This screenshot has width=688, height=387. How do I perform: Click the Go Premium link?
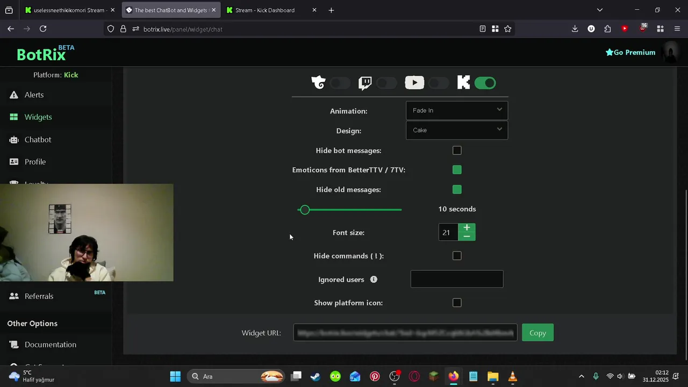click(630, 52)
